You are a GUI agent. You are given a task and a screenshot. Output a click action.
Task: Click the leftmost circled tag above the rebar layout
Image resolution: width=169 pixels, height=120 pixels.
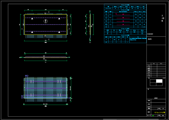click(x=26, y=76)
